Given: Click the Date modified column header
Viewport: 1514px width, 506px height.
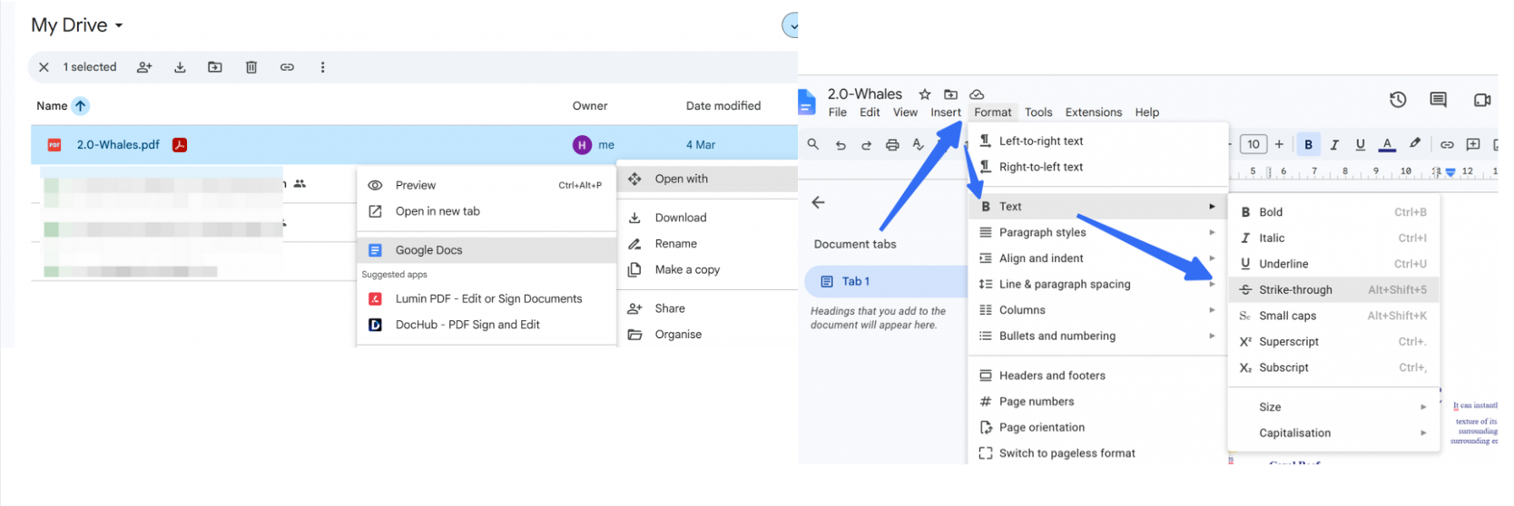Looking at the screenshot, I should click(x=723, y=106).
